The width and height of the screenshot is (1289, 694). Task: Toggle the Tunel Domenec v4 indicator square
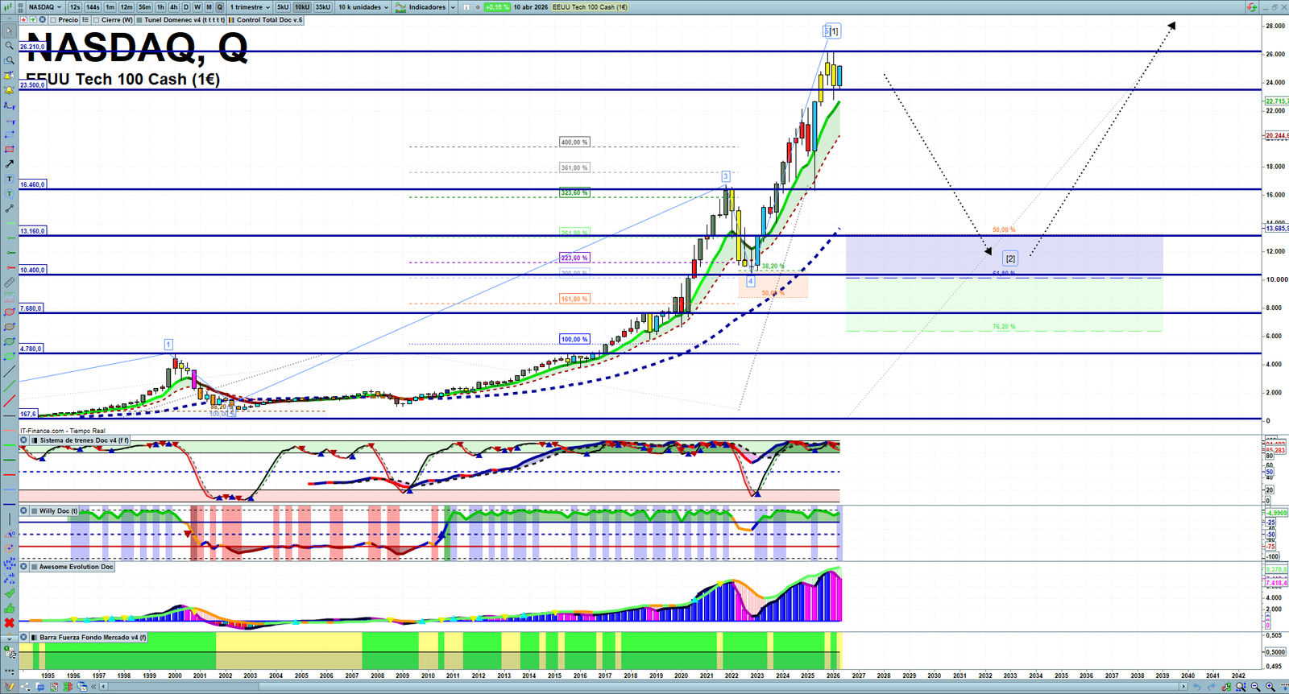[140, 20]
